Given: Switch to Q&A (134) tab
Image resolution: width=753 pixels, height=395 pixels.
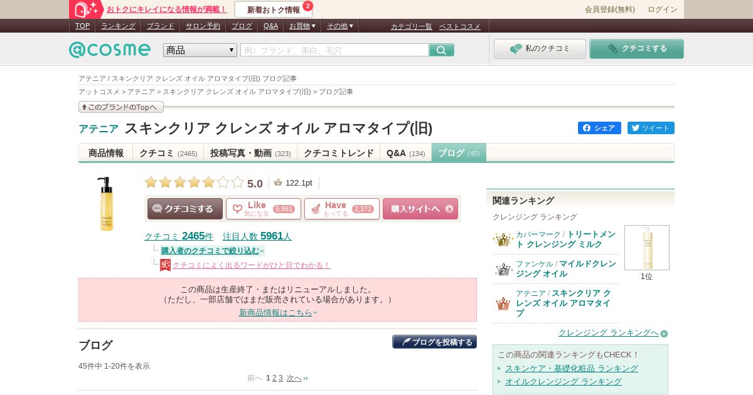Looking at the screenshot, I should [405, 153].
